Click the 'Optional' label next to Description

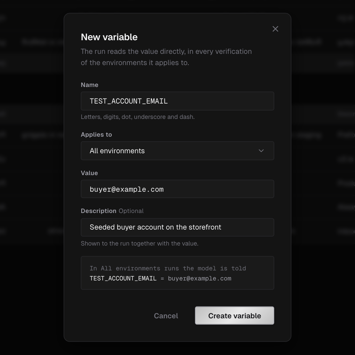[131, 211]
